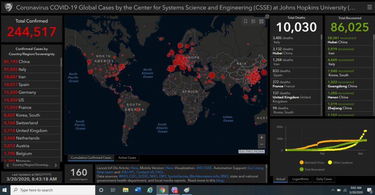
Task: Zoom out on the map with minus
Action: click(x=261, y=145)
